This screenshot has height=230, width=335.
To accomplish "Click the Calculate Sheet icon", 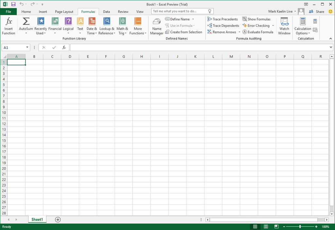I will [315, 30].
